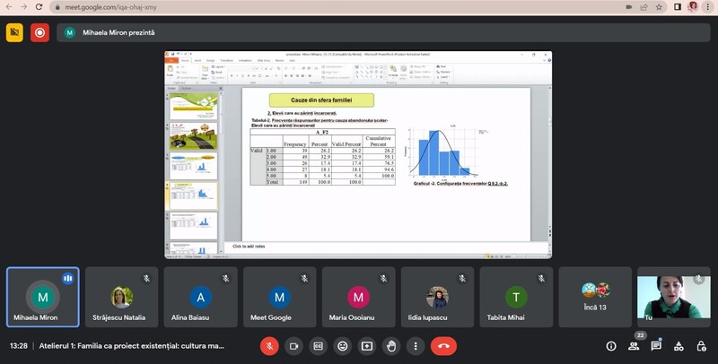Enable closed captions
Screen dimensions: 718x364
pyautogui.click(x=318, y=345)
